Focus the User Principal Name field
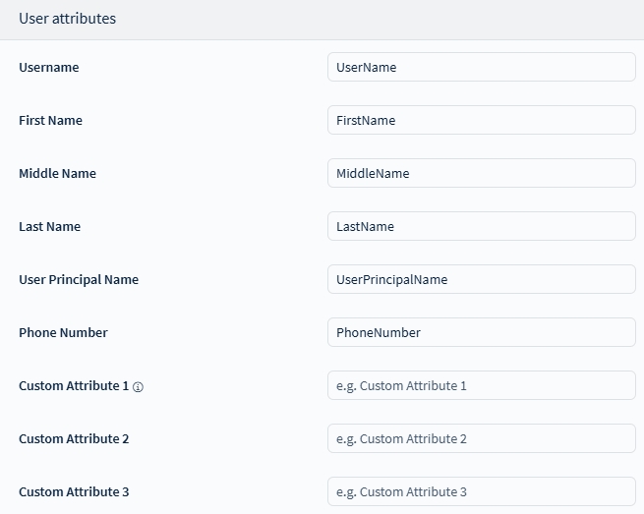 481,280
